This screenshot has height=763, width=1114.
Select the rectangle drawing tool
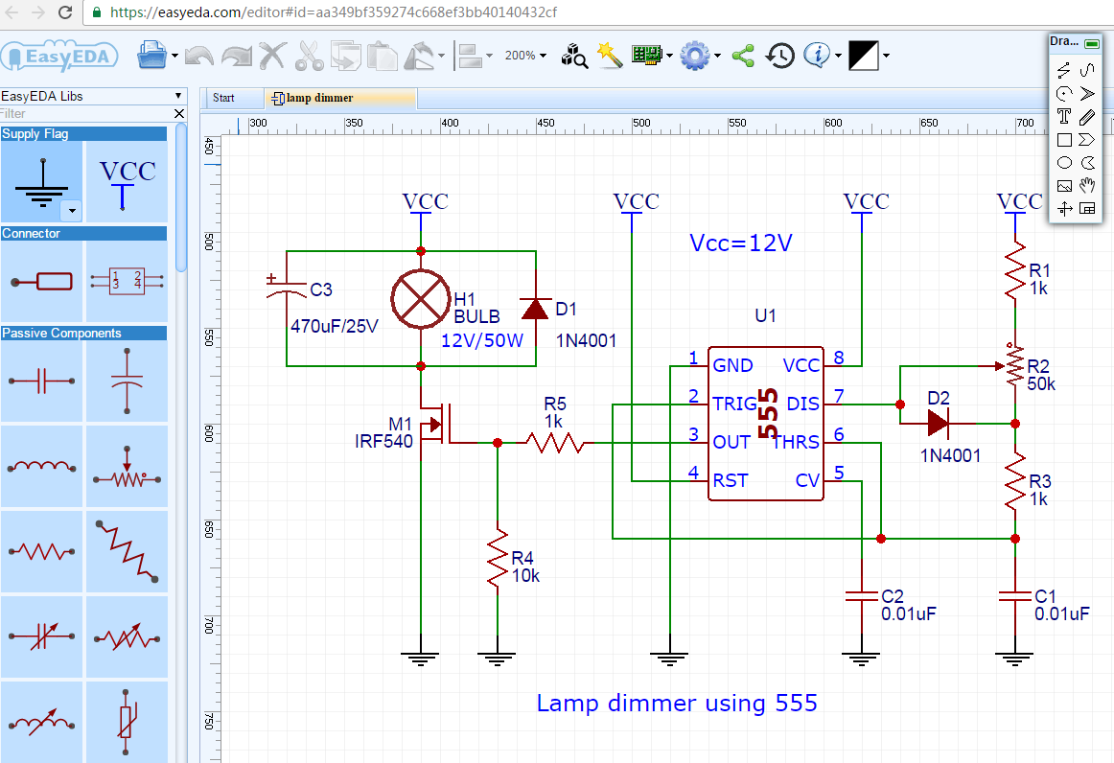coord(1063,139)
